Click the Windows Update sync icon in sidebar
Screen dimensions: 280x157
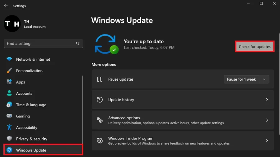[x=9, y=150]
